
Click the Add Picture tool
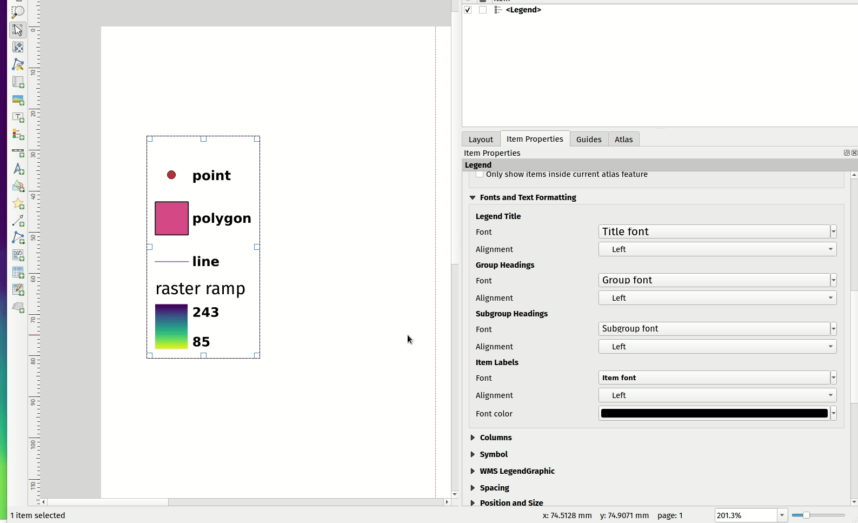[18, 100]
